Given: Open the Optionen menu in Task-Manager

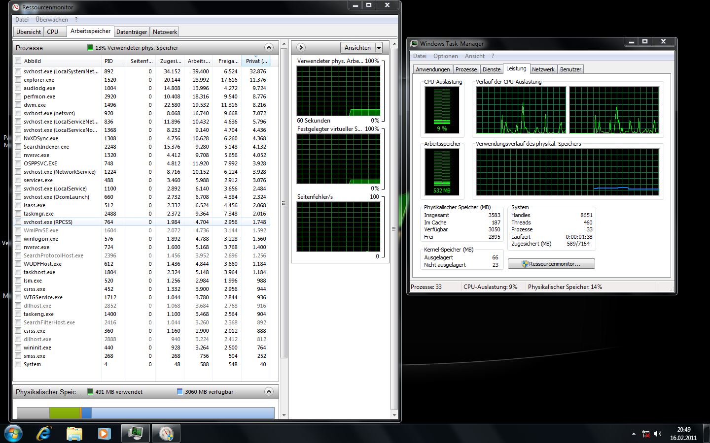Looking at the screenshot, I should point(446,56).
